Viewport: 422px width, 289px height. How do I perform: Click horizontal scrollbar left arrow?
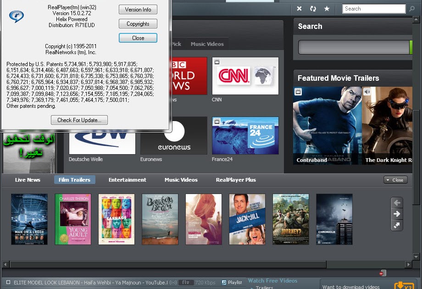5,264
